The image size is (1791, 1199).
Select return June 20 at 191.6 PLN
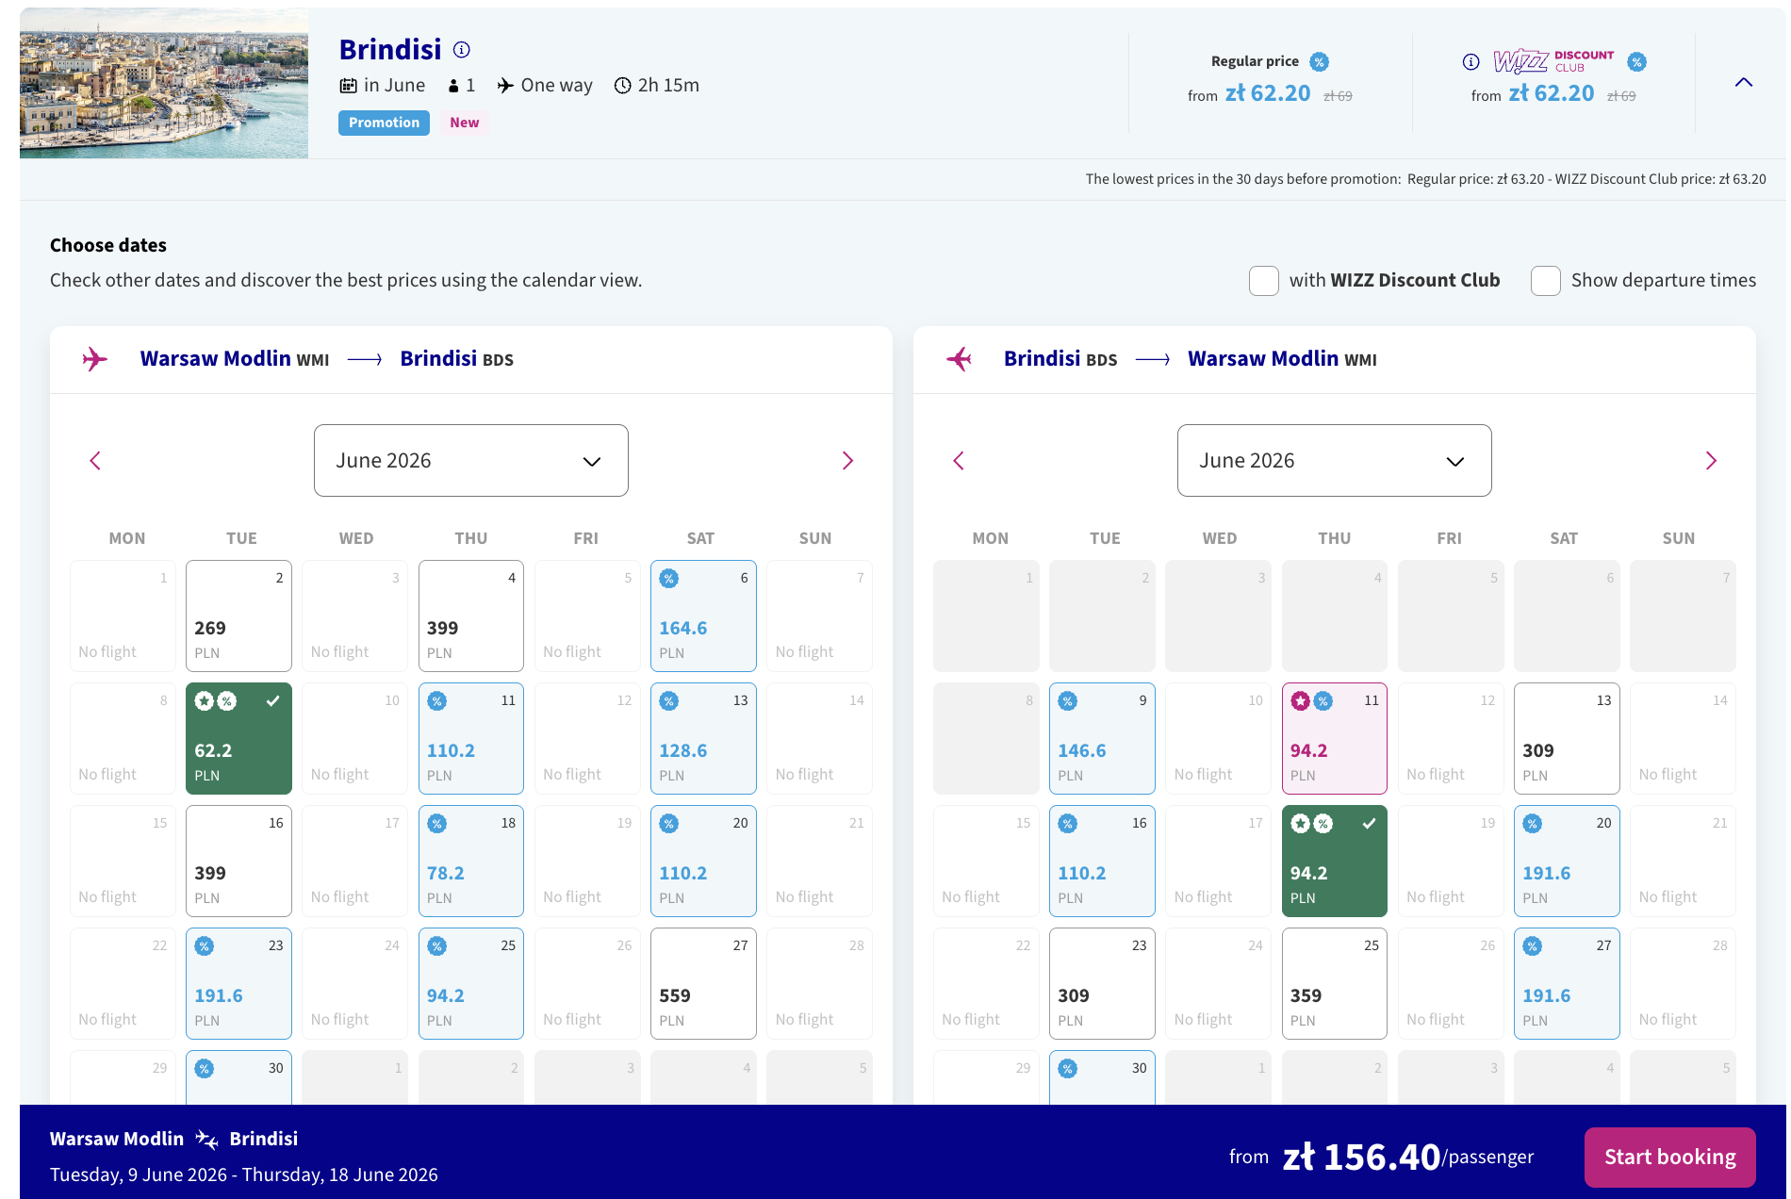[1566, 861]
